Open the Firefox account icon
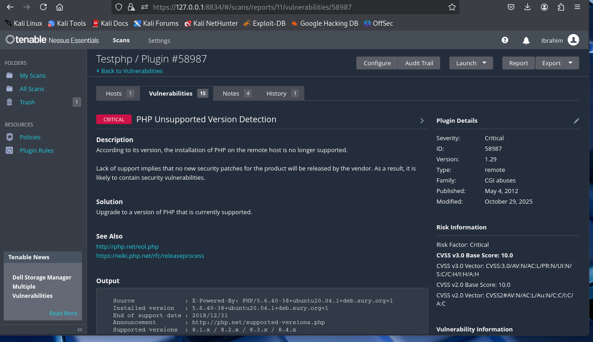 click(544, 7)
